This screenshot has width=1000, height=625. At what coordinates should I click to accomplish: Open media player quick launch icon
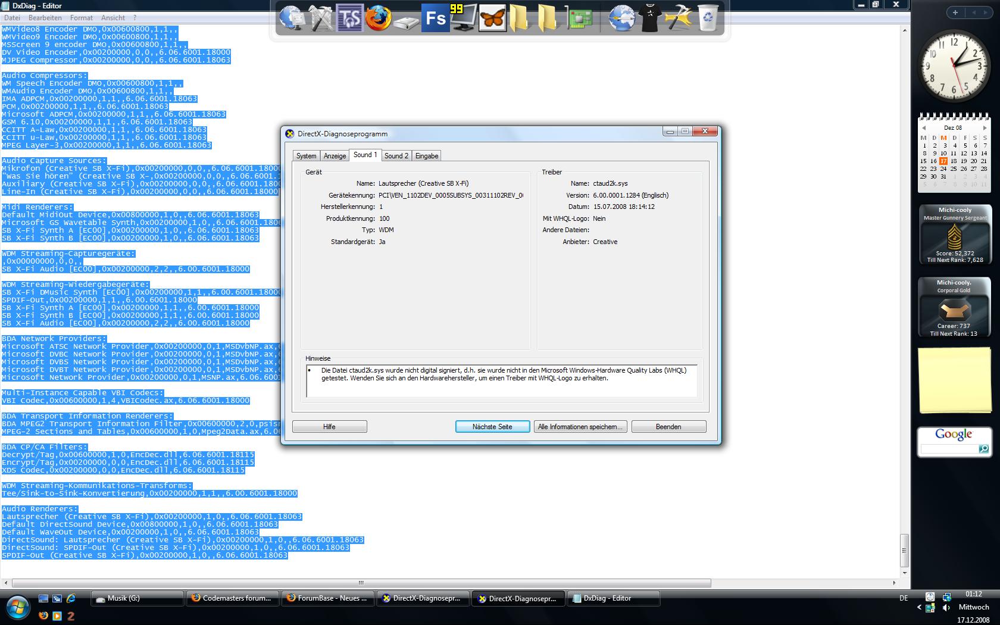click(57, 615)
